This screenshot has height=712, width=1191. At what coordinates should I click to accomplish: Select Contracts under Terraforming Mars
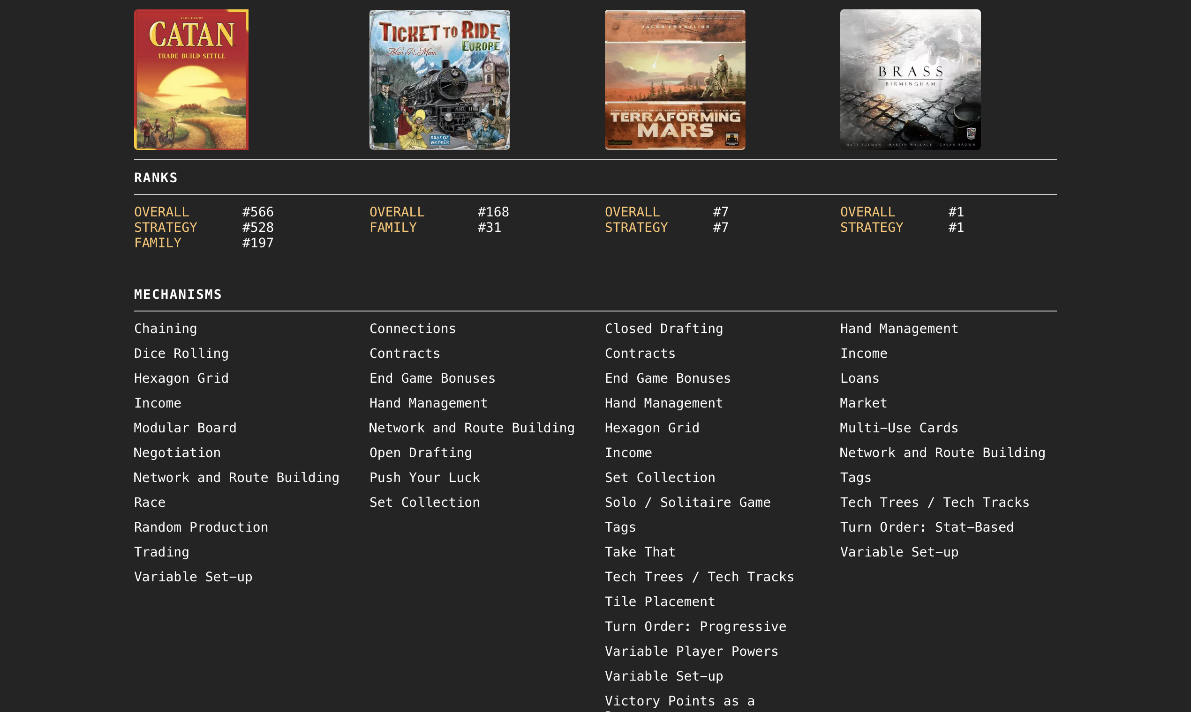tap(640, 354)
